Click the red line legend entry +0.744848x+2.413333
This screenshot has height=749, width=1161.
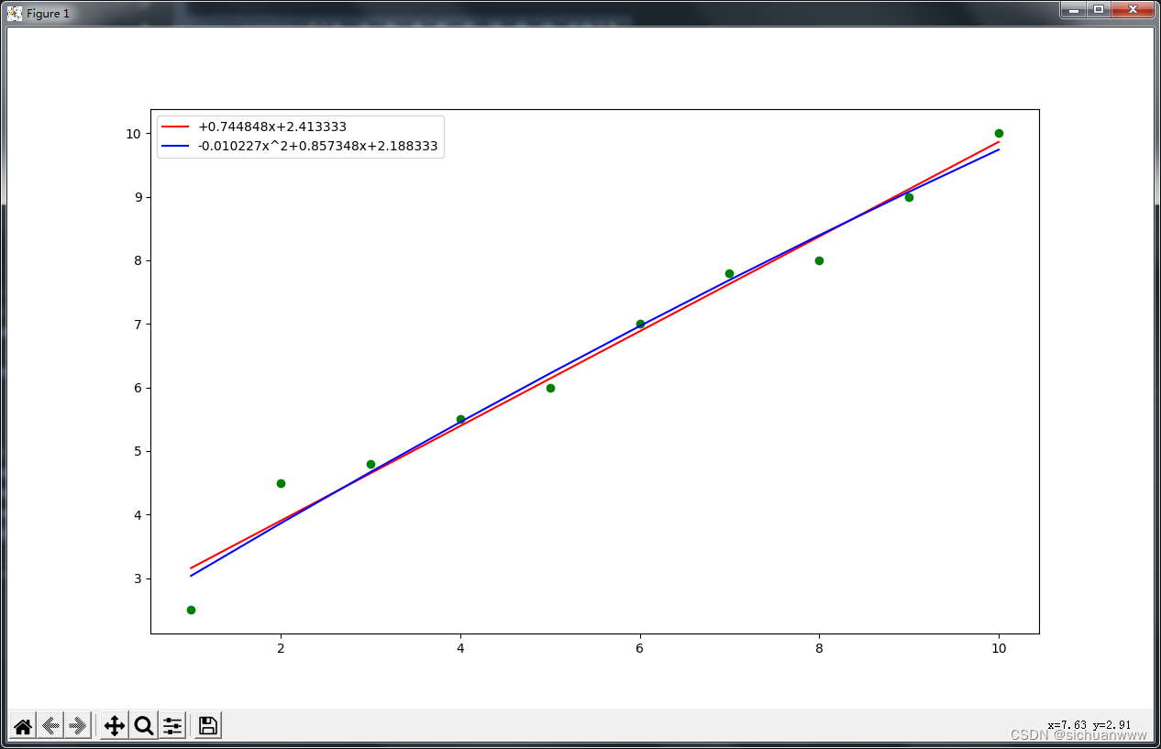tap(272, 127)
